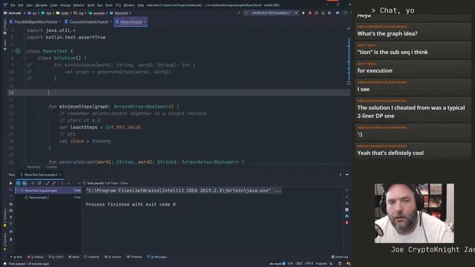475x267 pixels.
Task: Open the Edit menu
Action: (x=21, y=5)
